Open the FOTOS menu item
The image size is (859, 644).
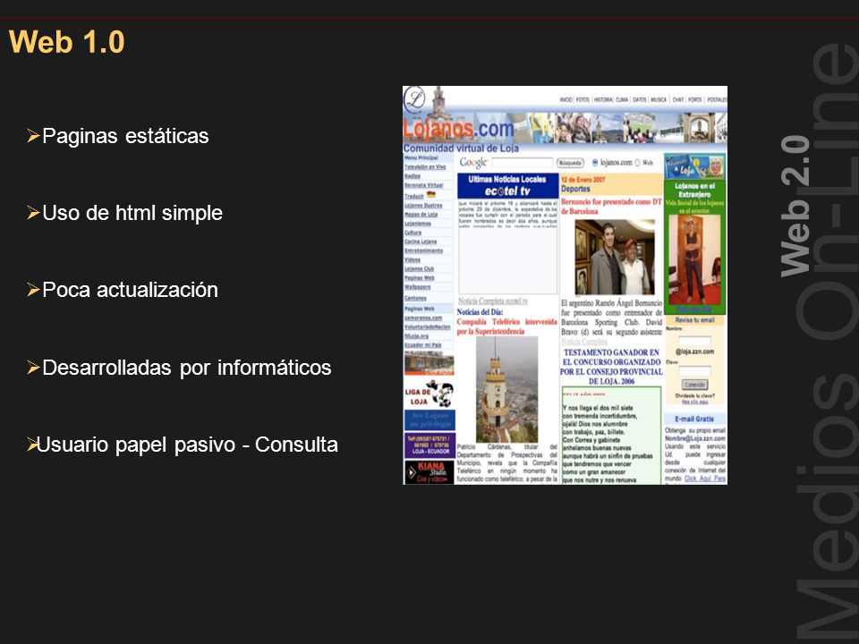coord(583,99)
